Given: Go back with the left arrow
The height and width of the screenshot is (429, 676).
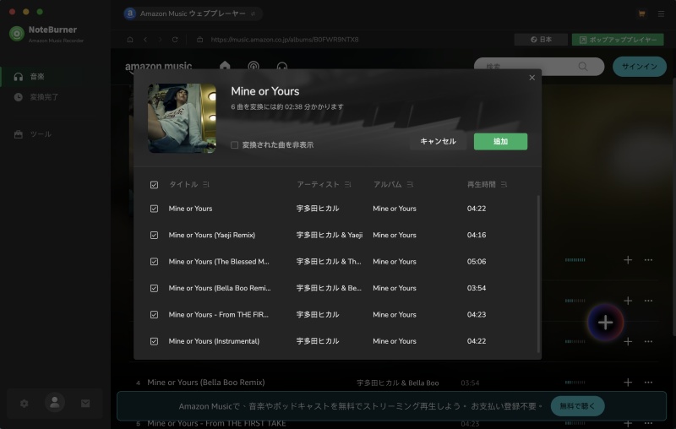Looking at the screenshot, I should pos(145,40).
